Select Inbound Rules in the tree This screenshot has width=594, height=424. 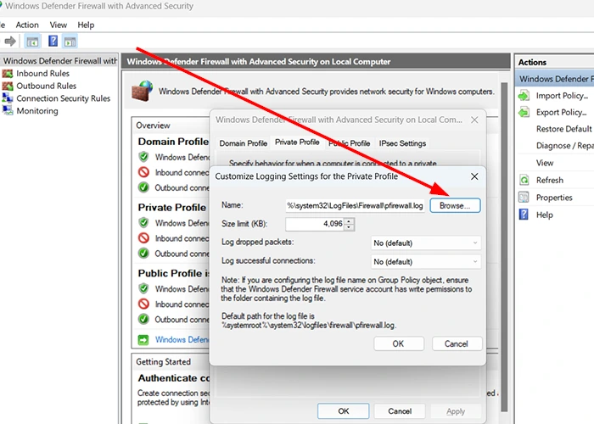coord(42,74)
